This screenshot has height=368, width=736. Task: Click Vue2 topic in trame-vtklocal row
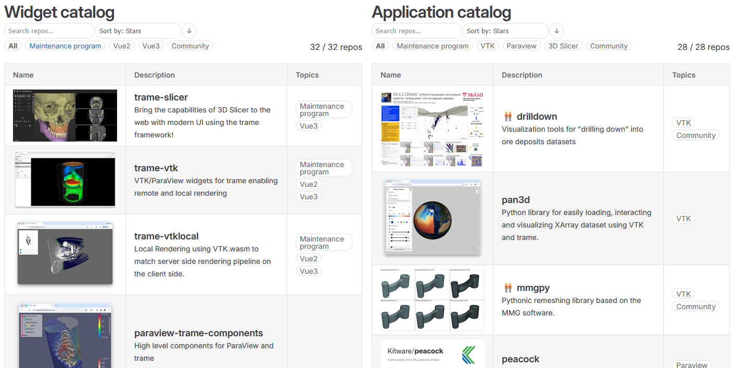click(x=308, y=259)
